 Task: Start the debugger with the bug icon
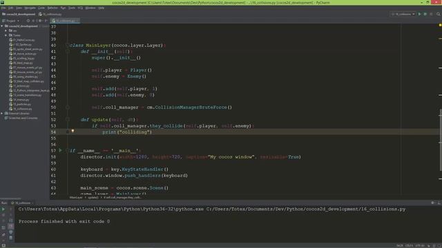click(425, 14)
